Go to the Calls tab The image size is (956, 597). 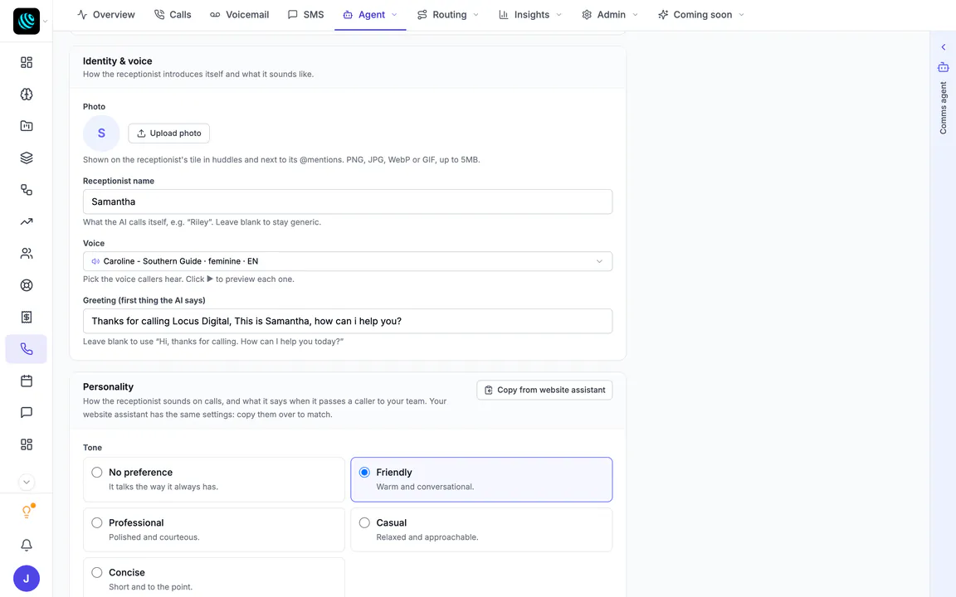[173, 15]
